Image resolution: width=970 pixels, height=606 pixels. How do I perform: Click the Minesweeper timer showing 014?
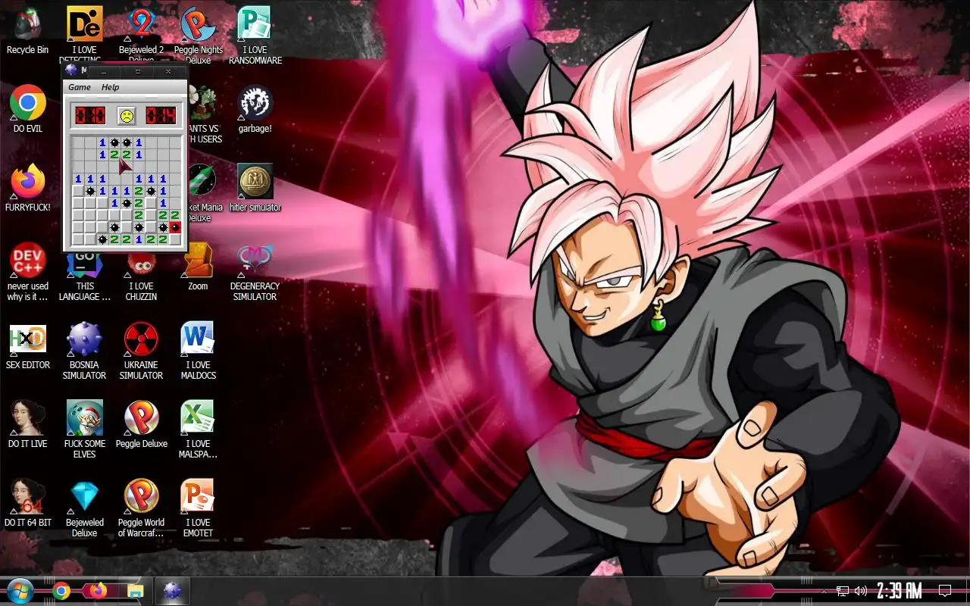(x=161, y=116)
